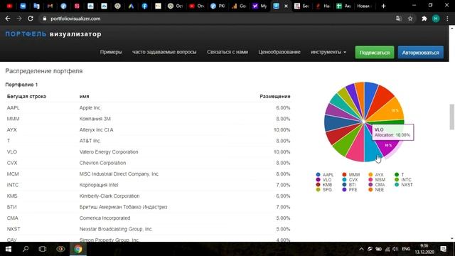Switch to the YouTube first tab
Viewport: 455px width, 256px height.
pos(9,6)
